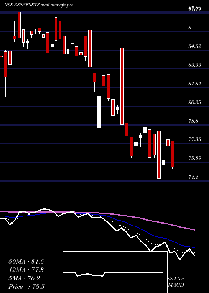This screenshot has height=293, width=209.
Task: Click the <<Live MACD label
Action: 176,282
